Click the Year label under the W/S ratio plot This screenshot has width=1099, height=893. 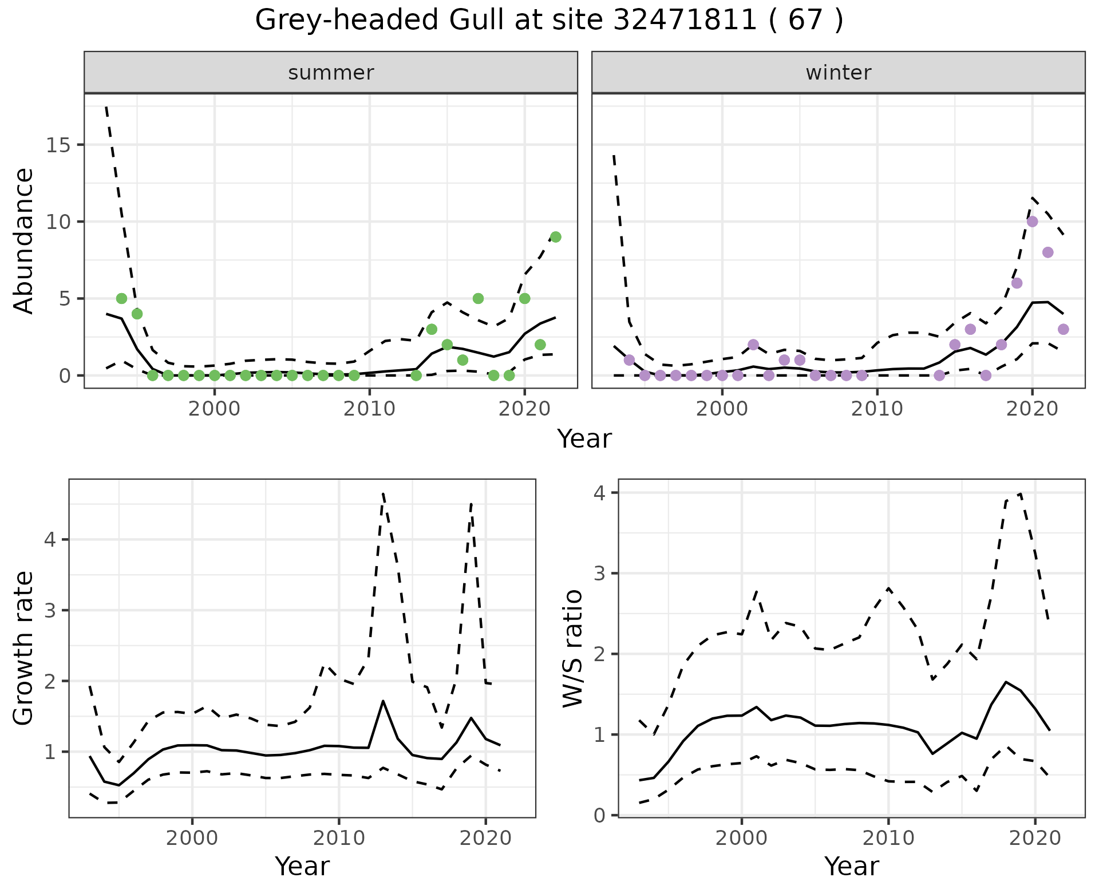[x=851, y=866]
